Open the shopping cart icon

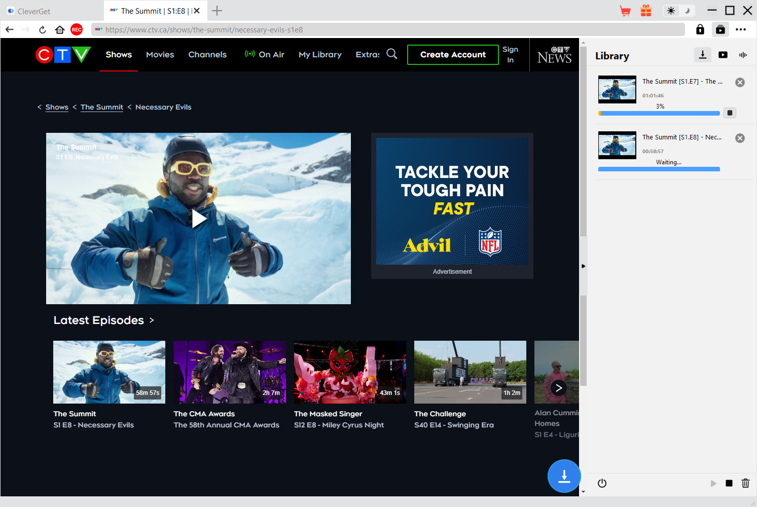click(x=625, y=11)
